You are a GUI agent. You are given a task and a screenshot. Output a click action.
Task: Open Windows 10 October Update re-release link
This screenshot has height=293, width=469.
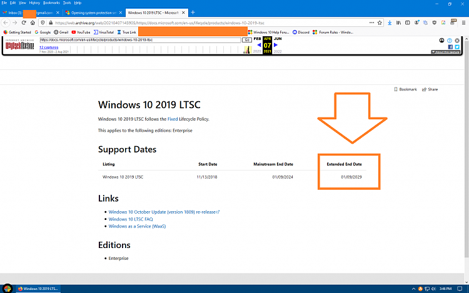click(x=164, y=212)
